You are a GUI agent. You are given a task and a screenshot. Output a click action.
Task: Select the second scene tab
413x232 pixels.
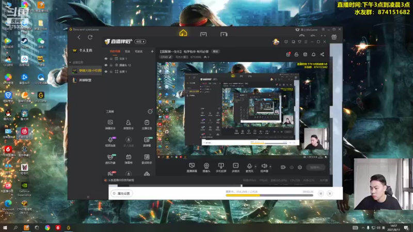(x=128, y=51)
